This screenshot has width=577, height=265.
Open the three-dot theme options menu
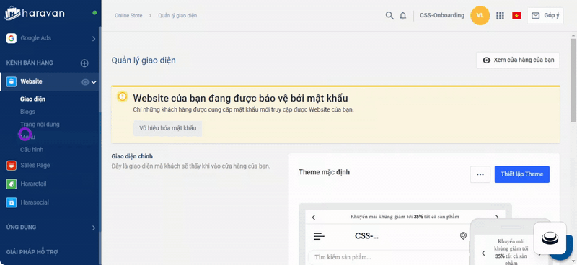480,174
